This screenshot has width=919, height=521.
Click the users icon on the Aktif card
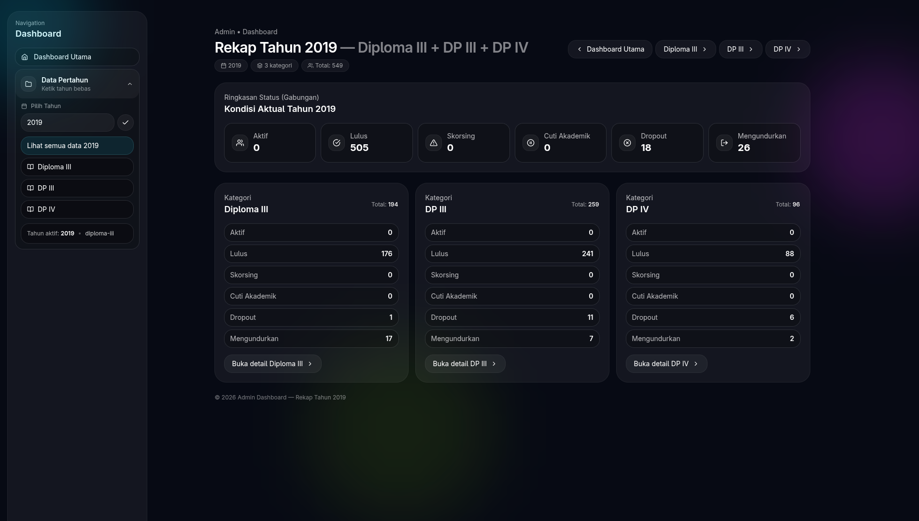coord(240,143)
